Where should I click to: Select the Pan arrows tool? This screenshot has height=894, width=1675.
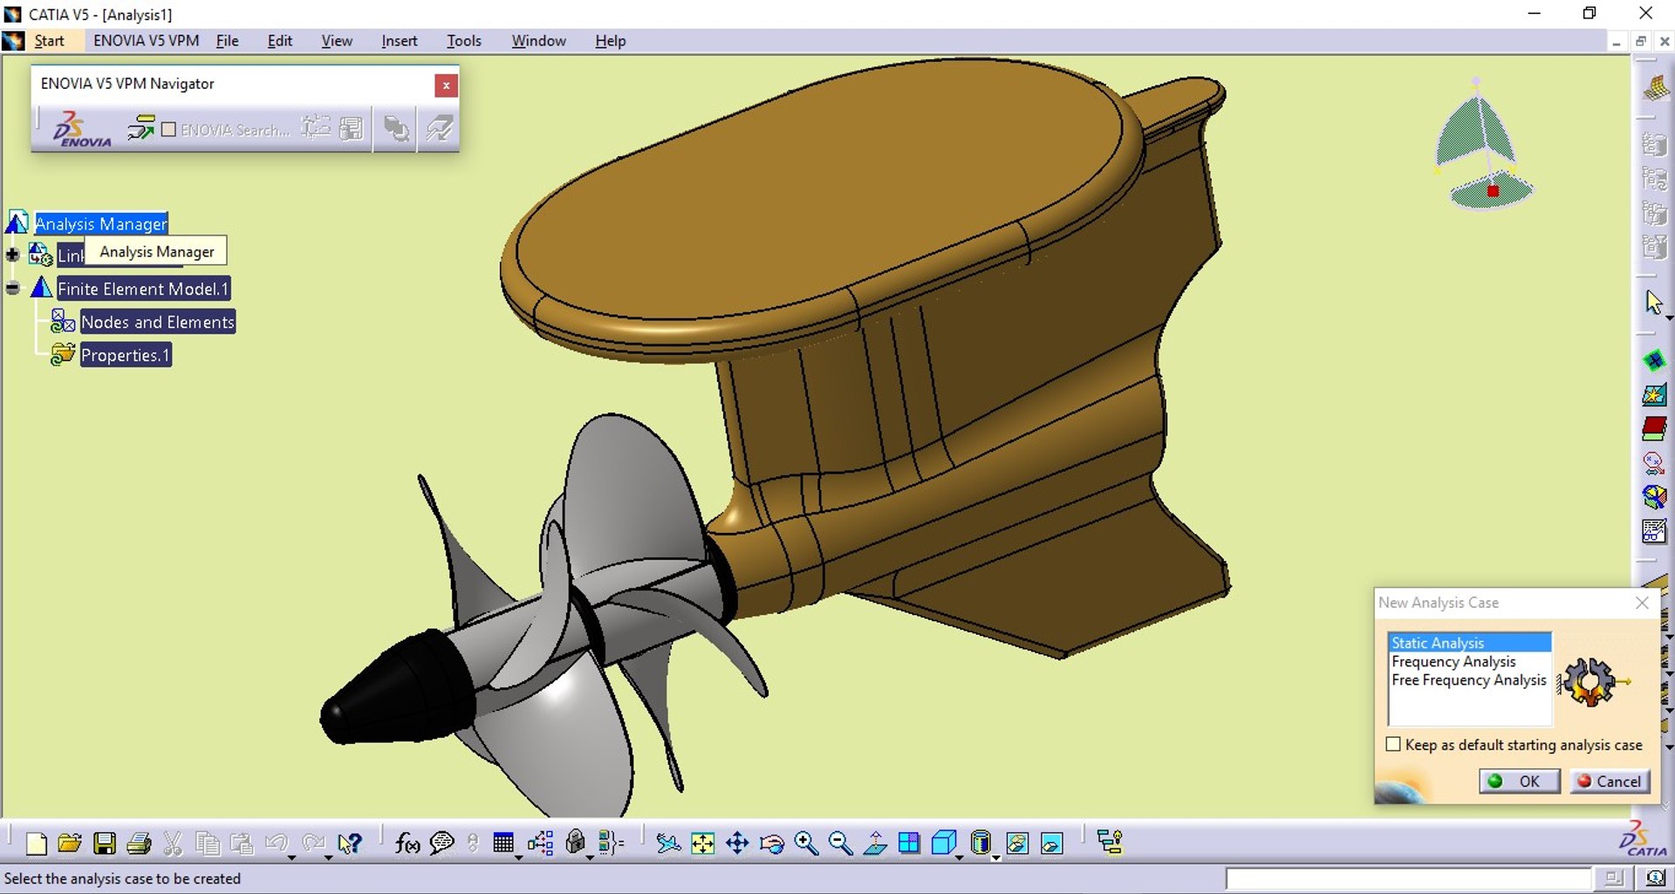pyautogui.click(x=737, y=843)
